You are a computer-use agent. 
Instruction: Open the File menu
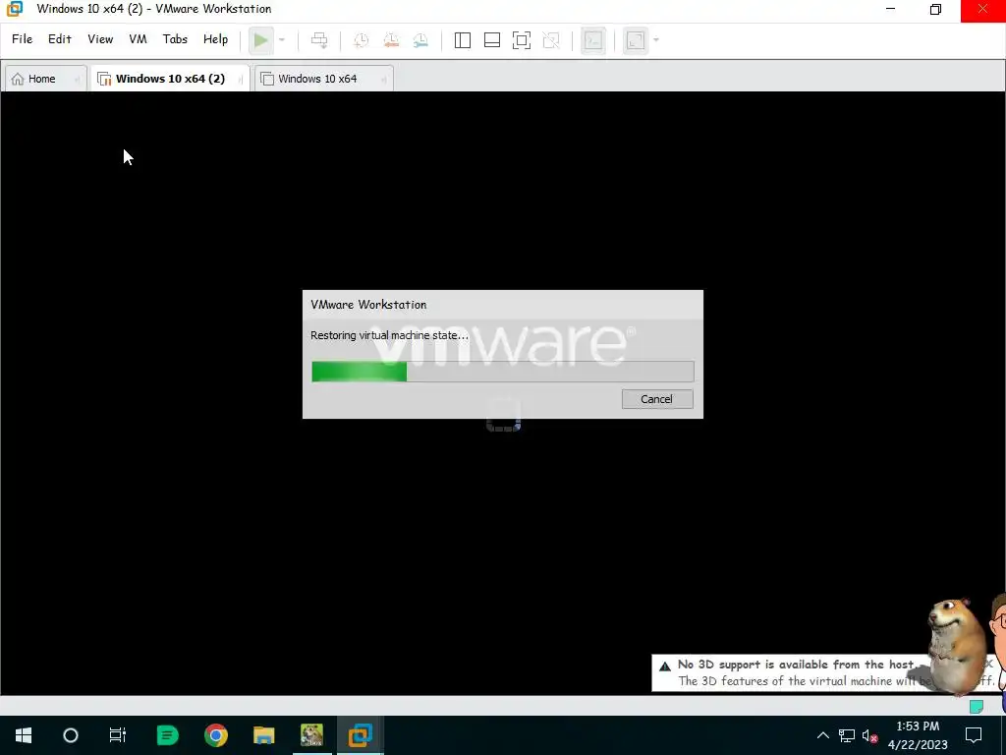point(22,39)
